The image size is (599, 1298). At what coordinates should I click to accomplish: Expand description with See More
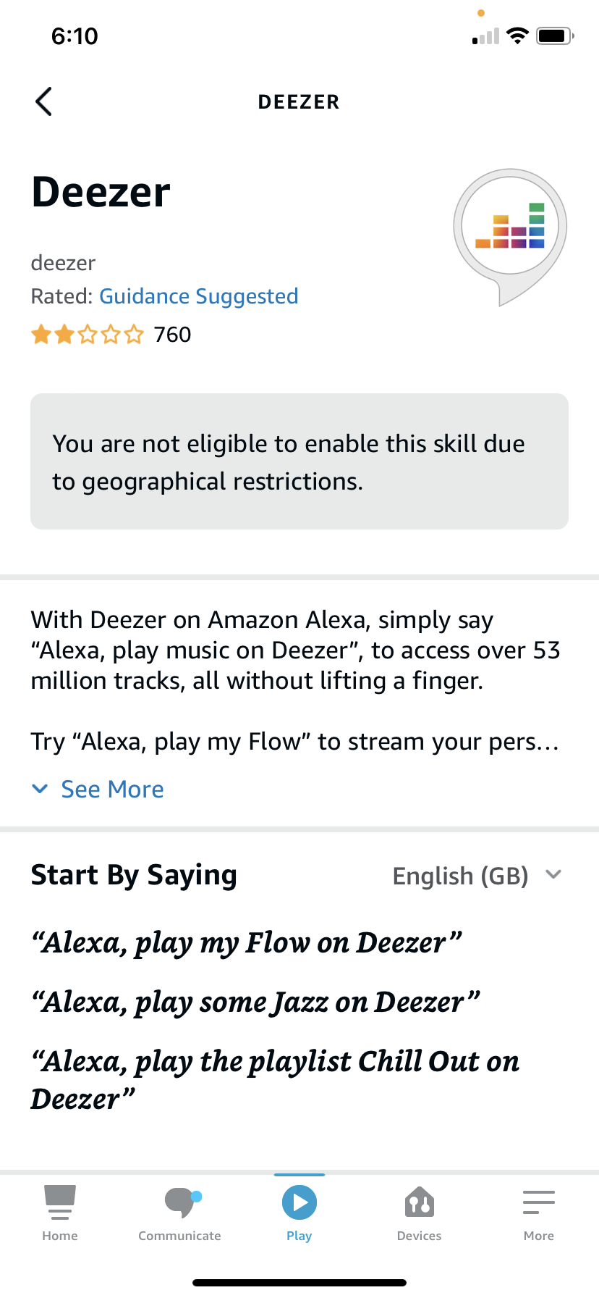point(112,789)
